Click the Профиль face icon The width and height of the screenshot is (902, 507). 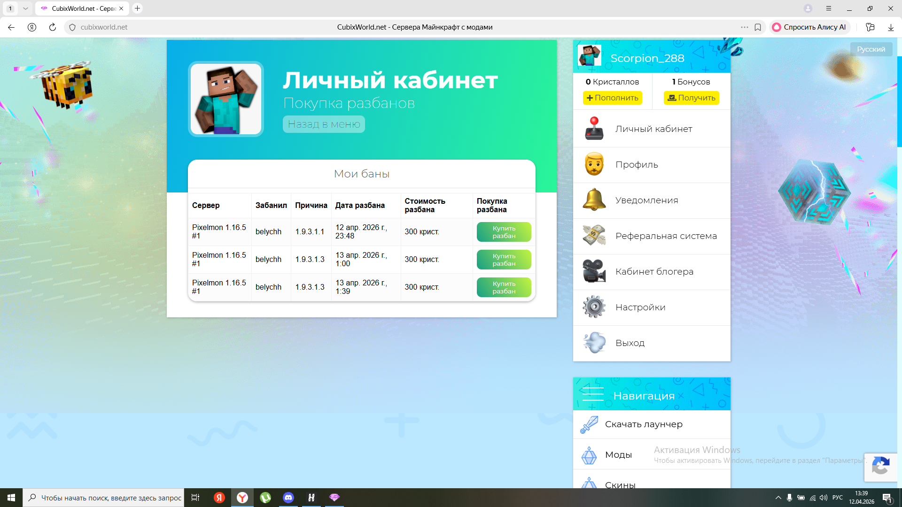(594, 164)
